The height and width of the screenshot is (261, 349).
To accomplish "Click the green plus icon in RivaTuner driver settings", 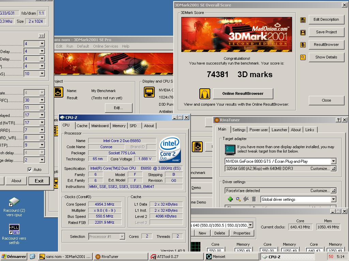I will pos(230,199).
